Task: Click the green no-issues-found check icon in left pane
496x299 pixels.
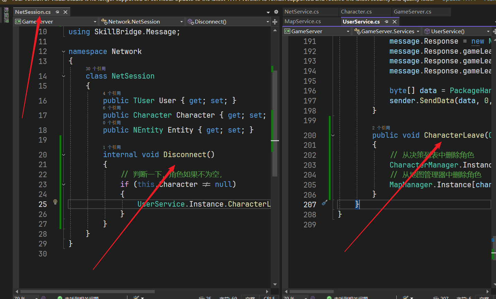Action: [60, 297]
